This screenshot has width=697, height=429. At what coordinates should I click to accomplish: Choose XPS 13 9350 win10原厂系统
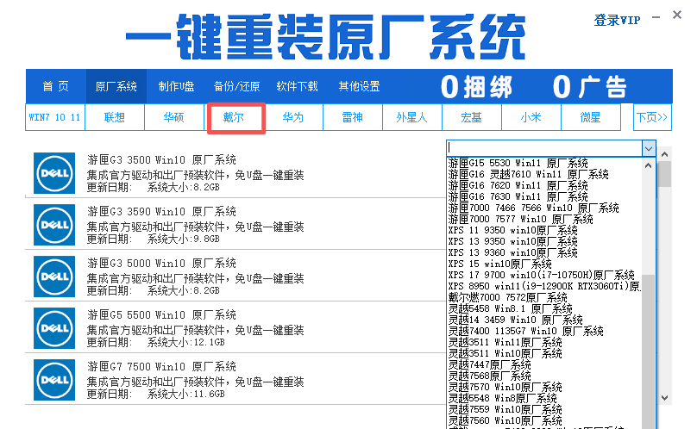[x=512, y=241]
